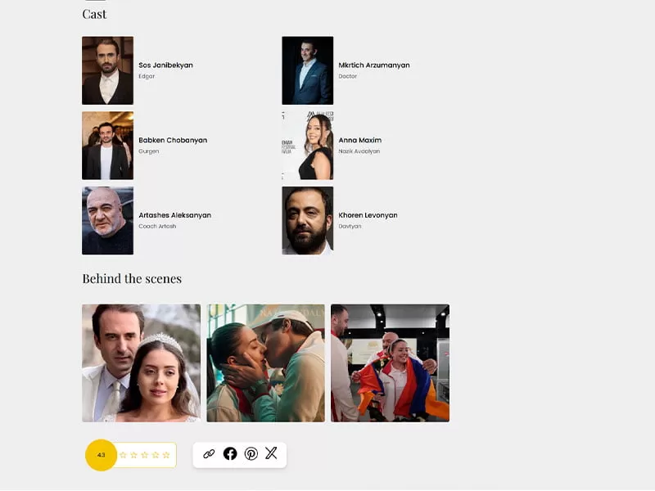
Task: Open Mkrtich Arzumanyan's name link
Action: (374, 65)
